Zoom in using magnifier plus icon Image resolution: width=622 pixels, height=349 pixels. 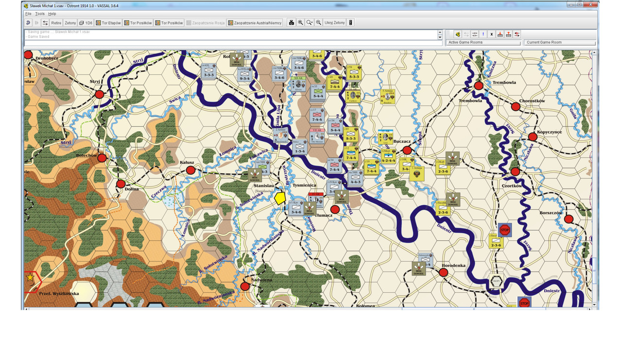click(301, 23)
